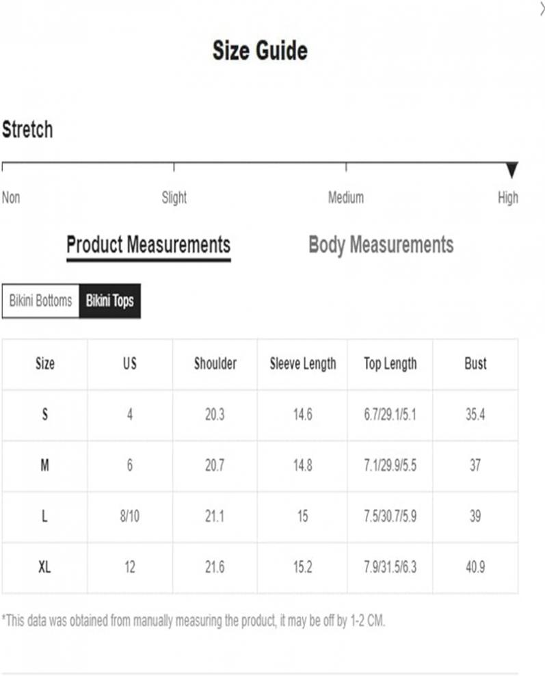
Task: Click the Top Length column header
Action: [x=390, y=364]
